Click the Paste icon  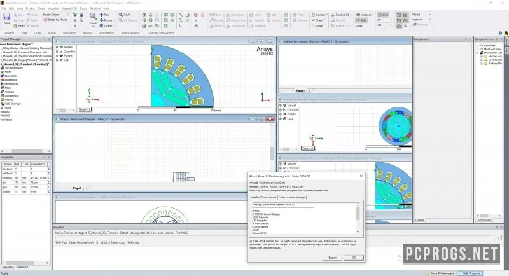[x=19, y=25]
